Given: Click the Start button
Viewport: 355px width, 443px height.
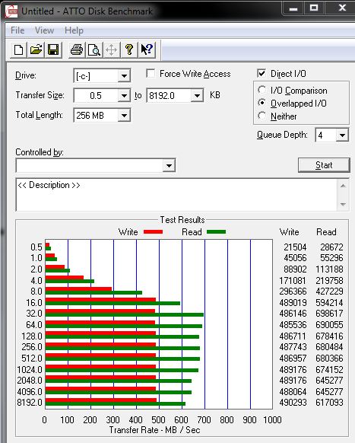Looking at the screenshot, I should pyautogui.click(x=324, y=165).
